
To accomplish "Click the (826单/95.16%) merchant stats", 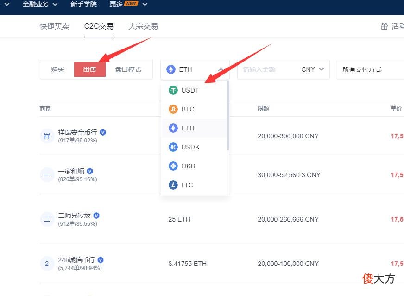I will 77,179.
